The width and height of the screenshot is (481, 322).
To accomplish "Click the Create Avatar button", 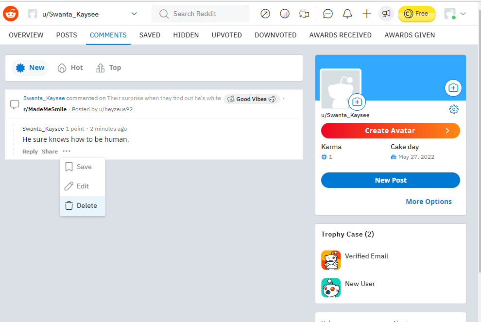I will point(390,131).
